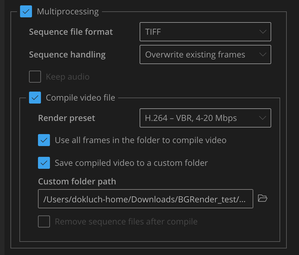Click the Custom folder path text field
299x255 pixels.
(145, 199)
